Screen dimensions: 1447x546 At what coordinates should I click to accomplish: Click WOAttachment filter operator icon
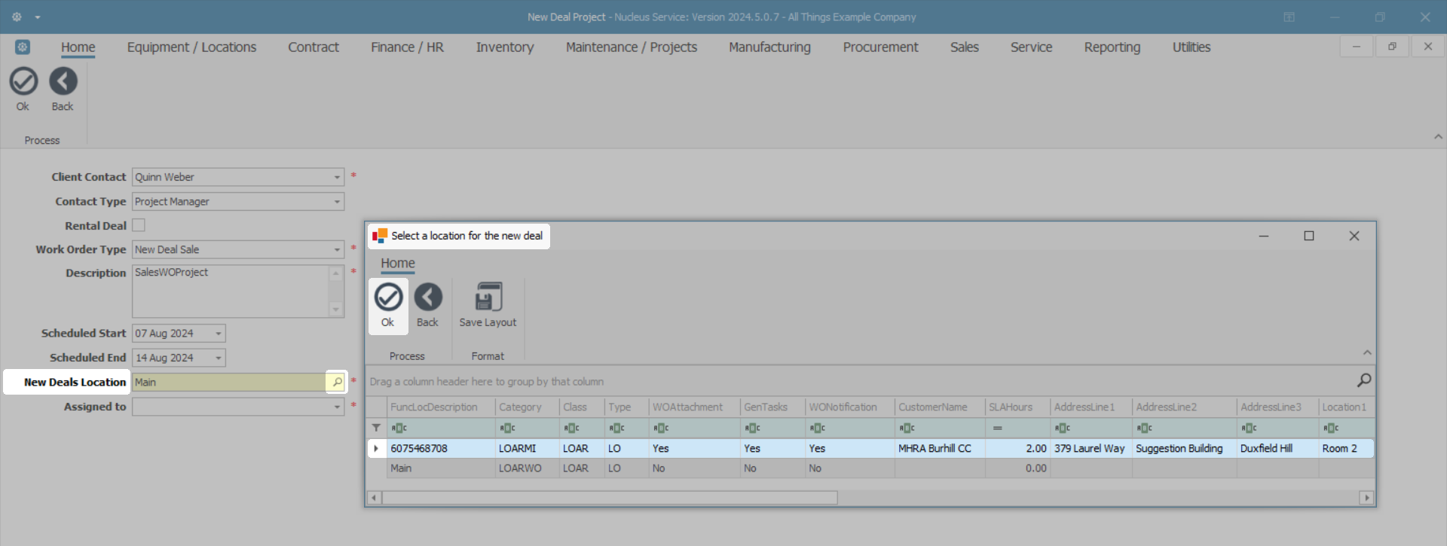(x=661, y=428)
